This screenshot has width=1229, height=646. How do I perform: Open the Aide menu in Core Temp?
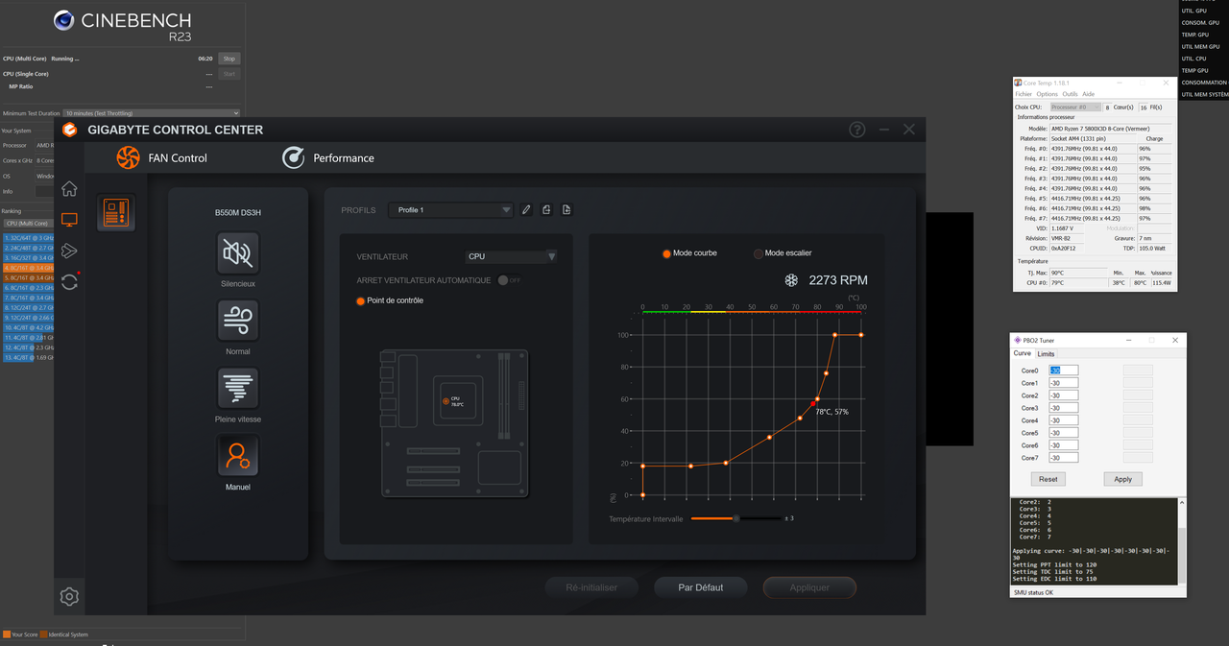[x=1088, y=94]
